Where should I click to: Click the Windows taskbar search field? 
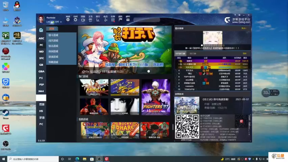coord(33,159)
